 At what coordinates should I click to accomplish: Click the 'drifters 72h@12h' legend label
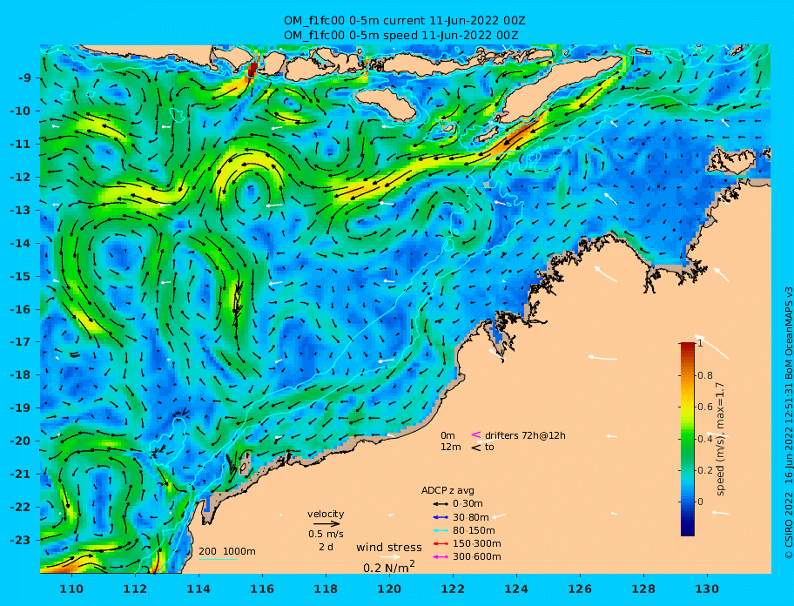click(525, 435)
